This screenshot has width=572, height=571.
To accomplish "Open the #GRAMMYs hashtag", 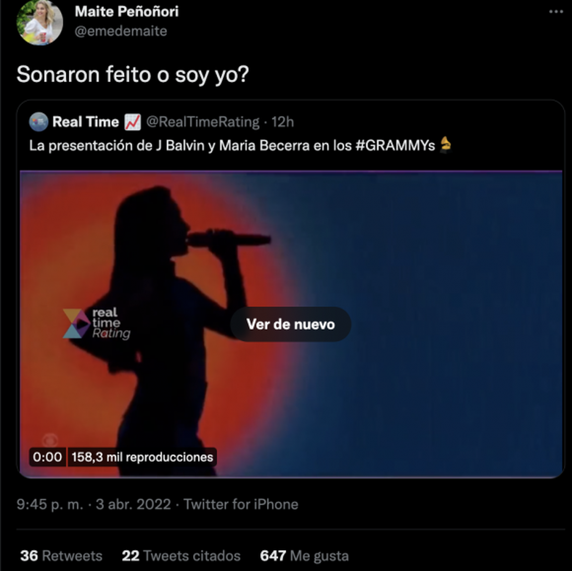I will click(395, 145).
